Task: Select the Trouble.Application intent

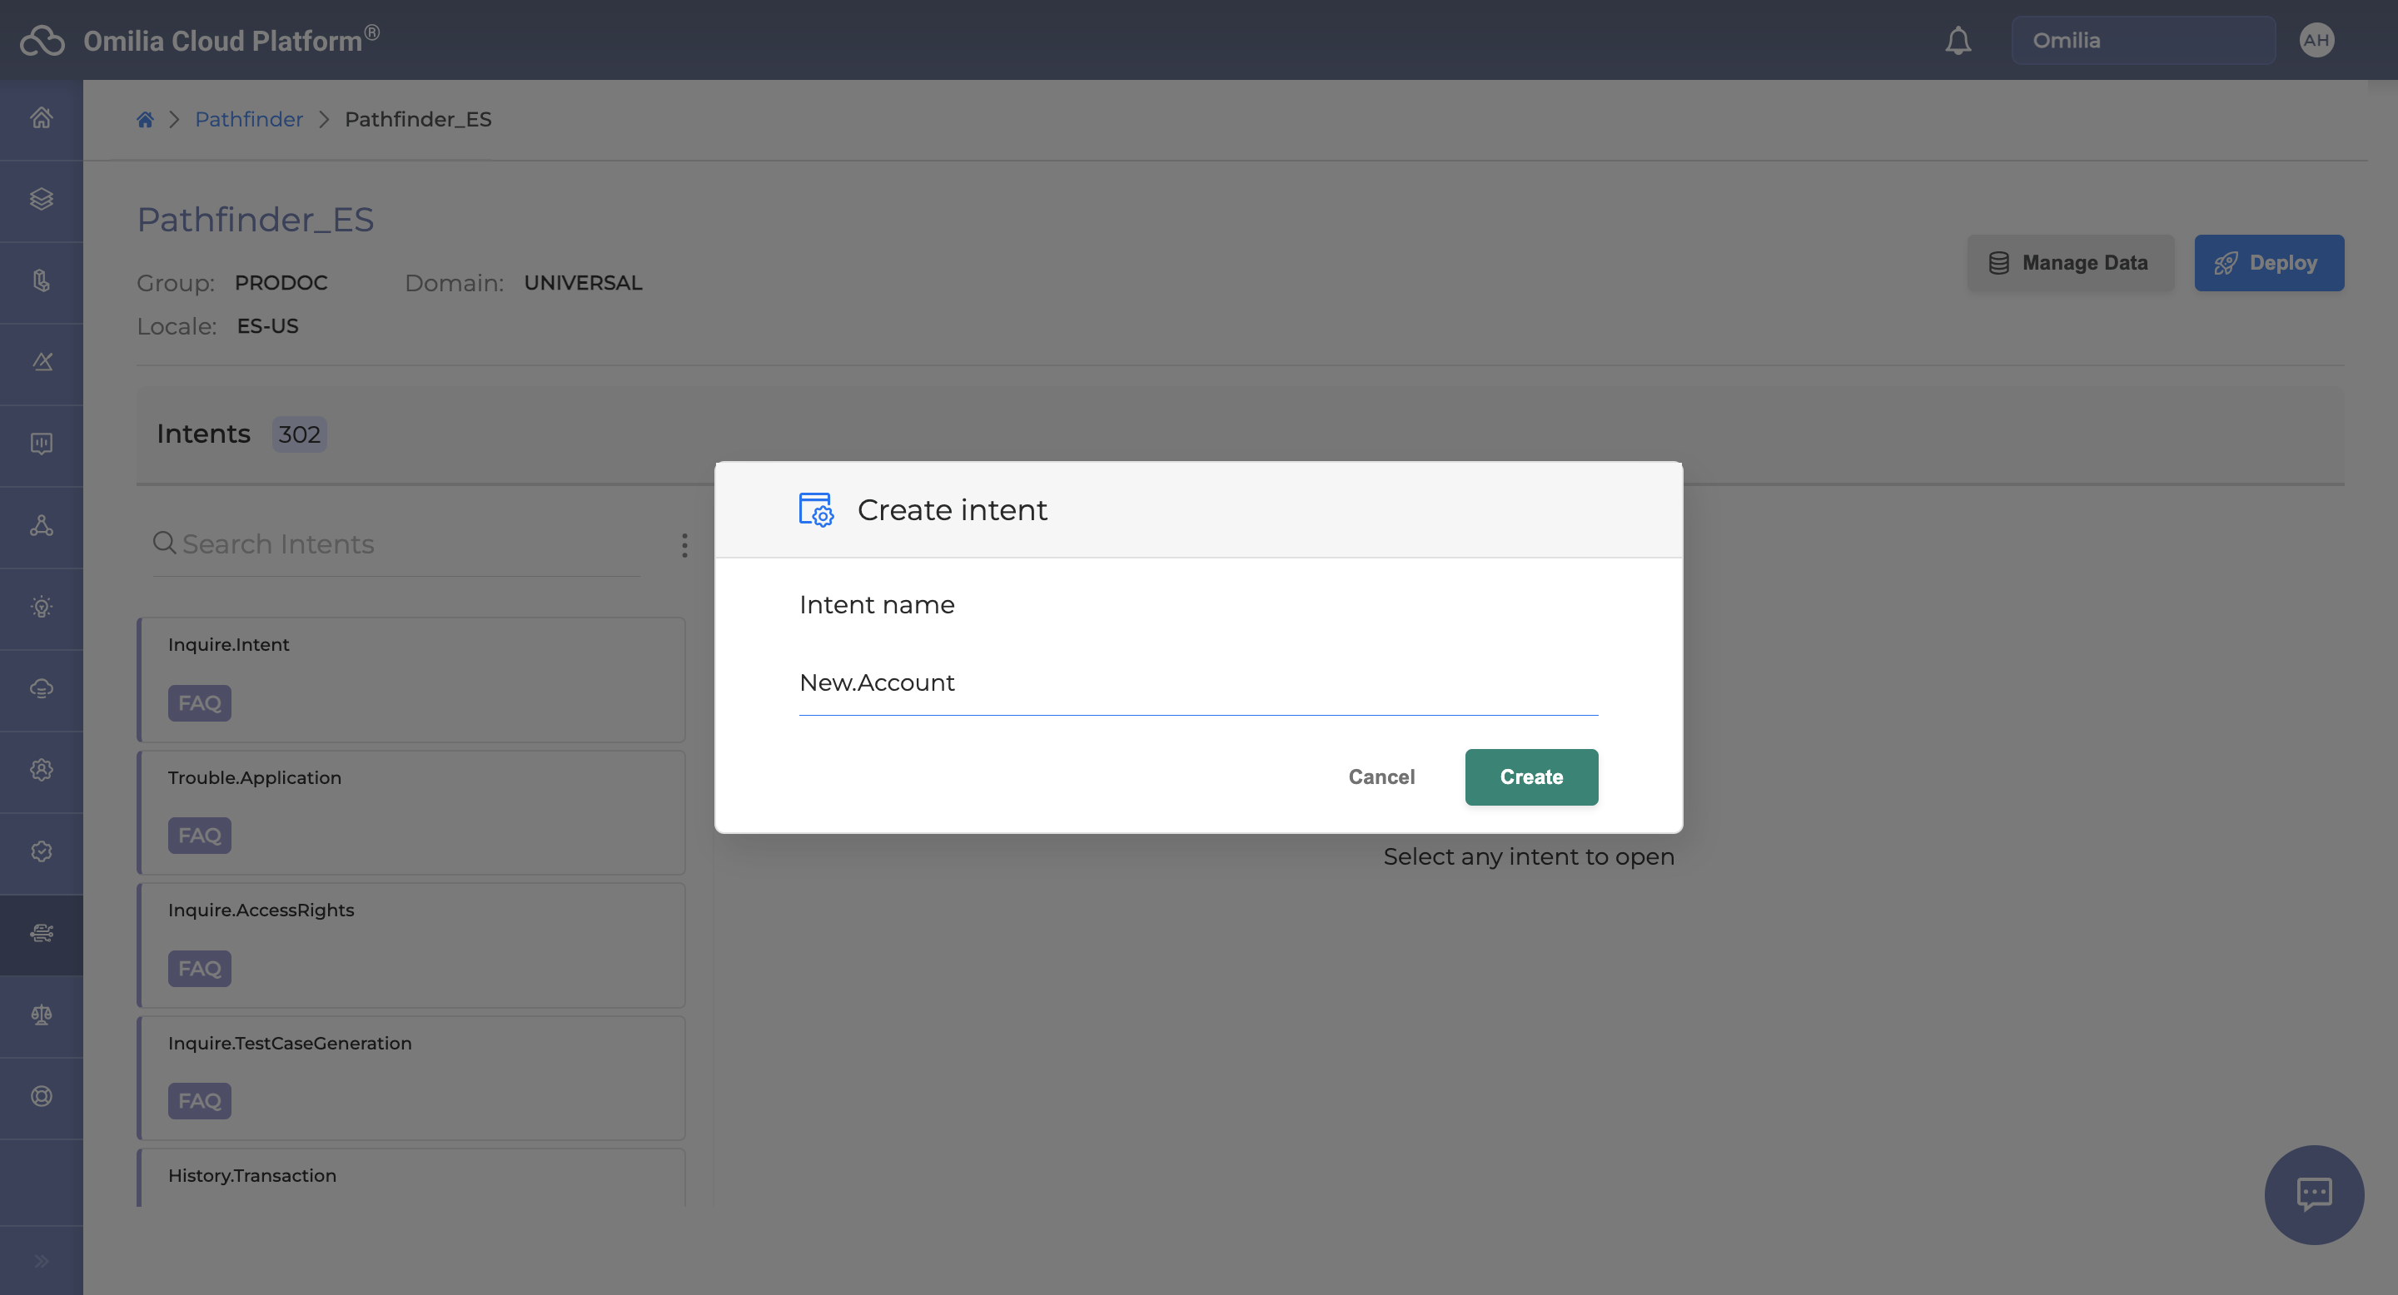Action: click(x=411, y=812)
